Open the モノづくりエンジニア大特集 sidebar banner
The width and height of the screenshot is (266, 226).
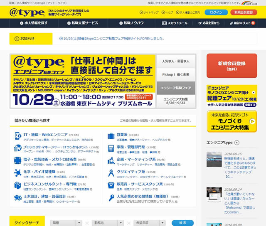pyautogui.click(x=232, y=121)
